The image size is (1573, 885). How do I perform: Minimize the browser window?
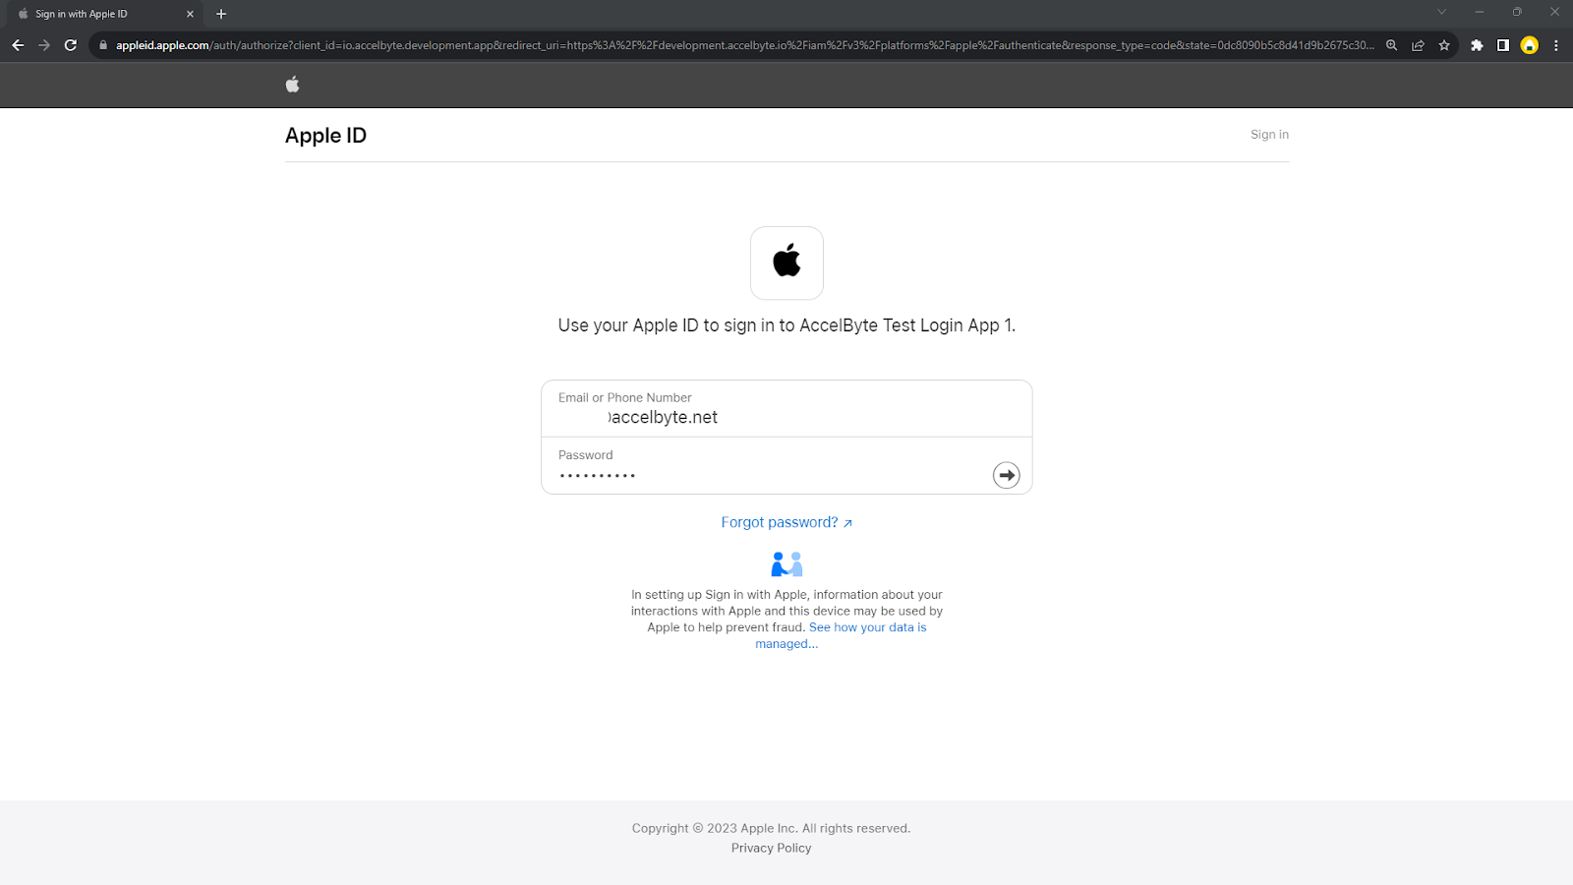[1479, 13]
